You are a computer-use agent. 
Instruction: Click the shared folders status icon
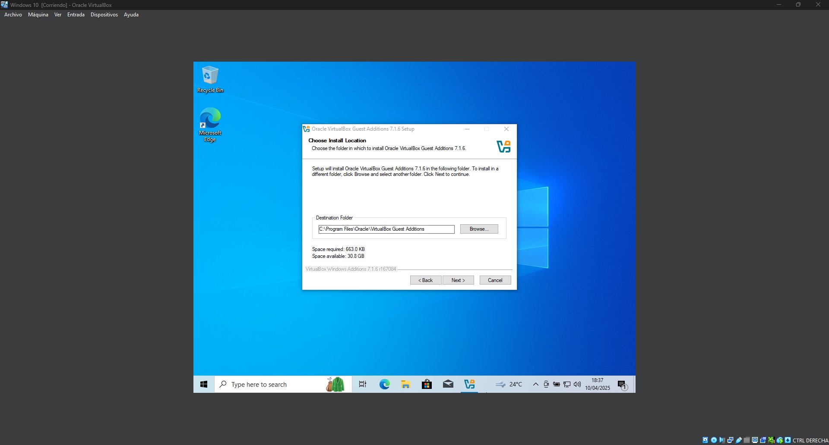click(747, 440)
